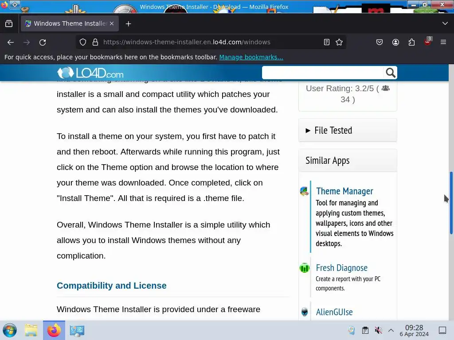
Task: Open the Start menu orb
Action: click(10, 330)
